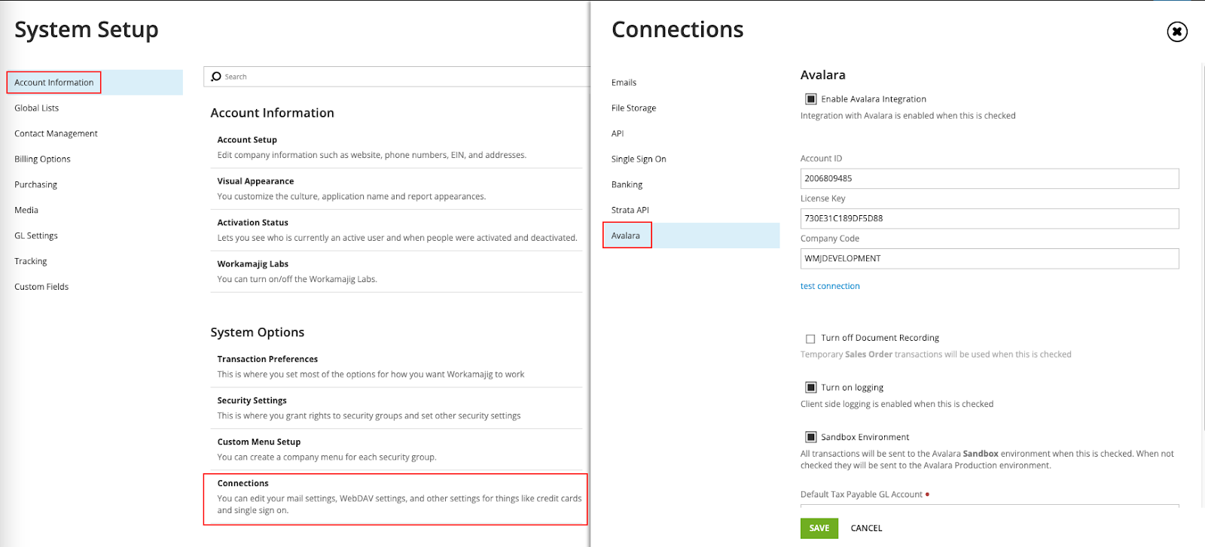Viewport: 1205px width, 547px height.
Task: Open Banking connection settings
Action: [627, 185]
